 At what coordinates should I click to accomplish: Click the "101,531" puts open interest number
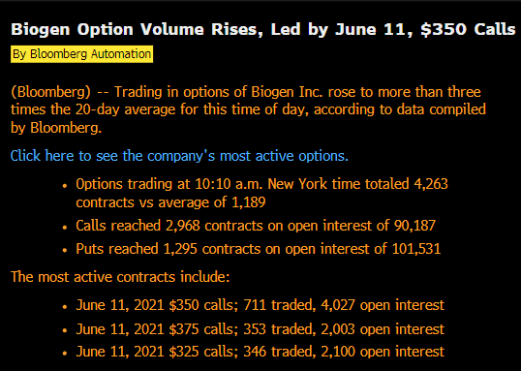coord(416,249)
